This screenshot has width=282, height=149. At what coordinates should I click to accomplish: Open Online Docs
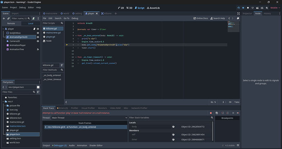click(201, 18)
